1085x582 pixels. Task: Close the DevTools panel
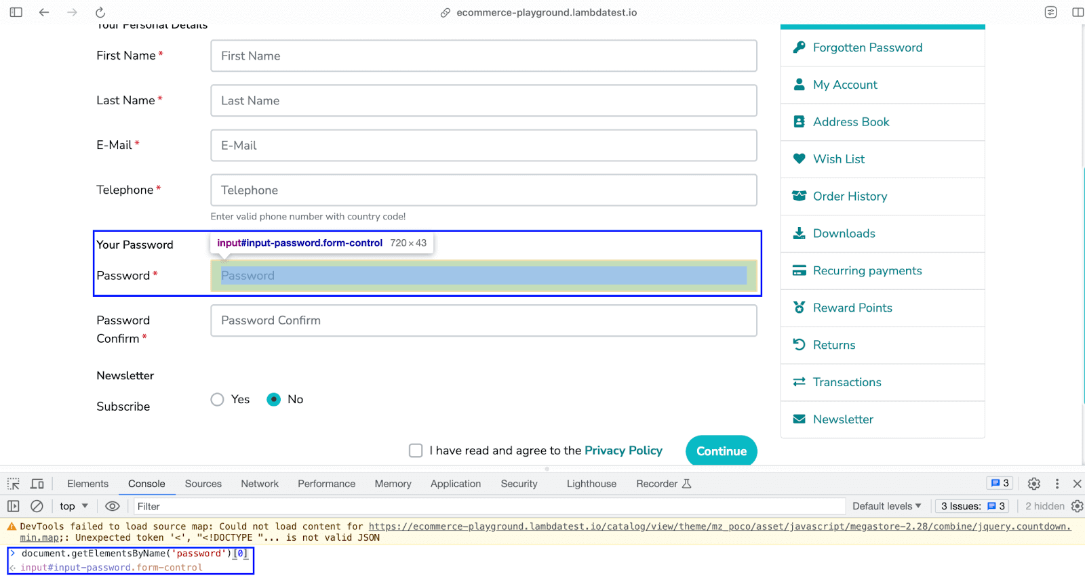(1077, 484)
